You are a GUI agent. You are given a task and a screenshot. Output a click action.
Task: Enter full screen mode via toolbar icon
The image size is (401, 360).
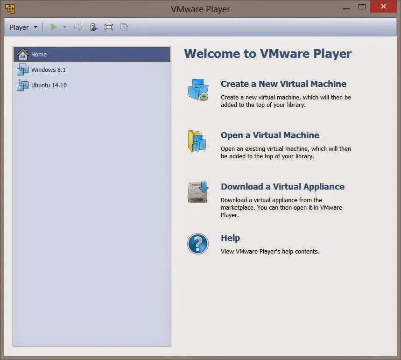[x=109, y=27]
